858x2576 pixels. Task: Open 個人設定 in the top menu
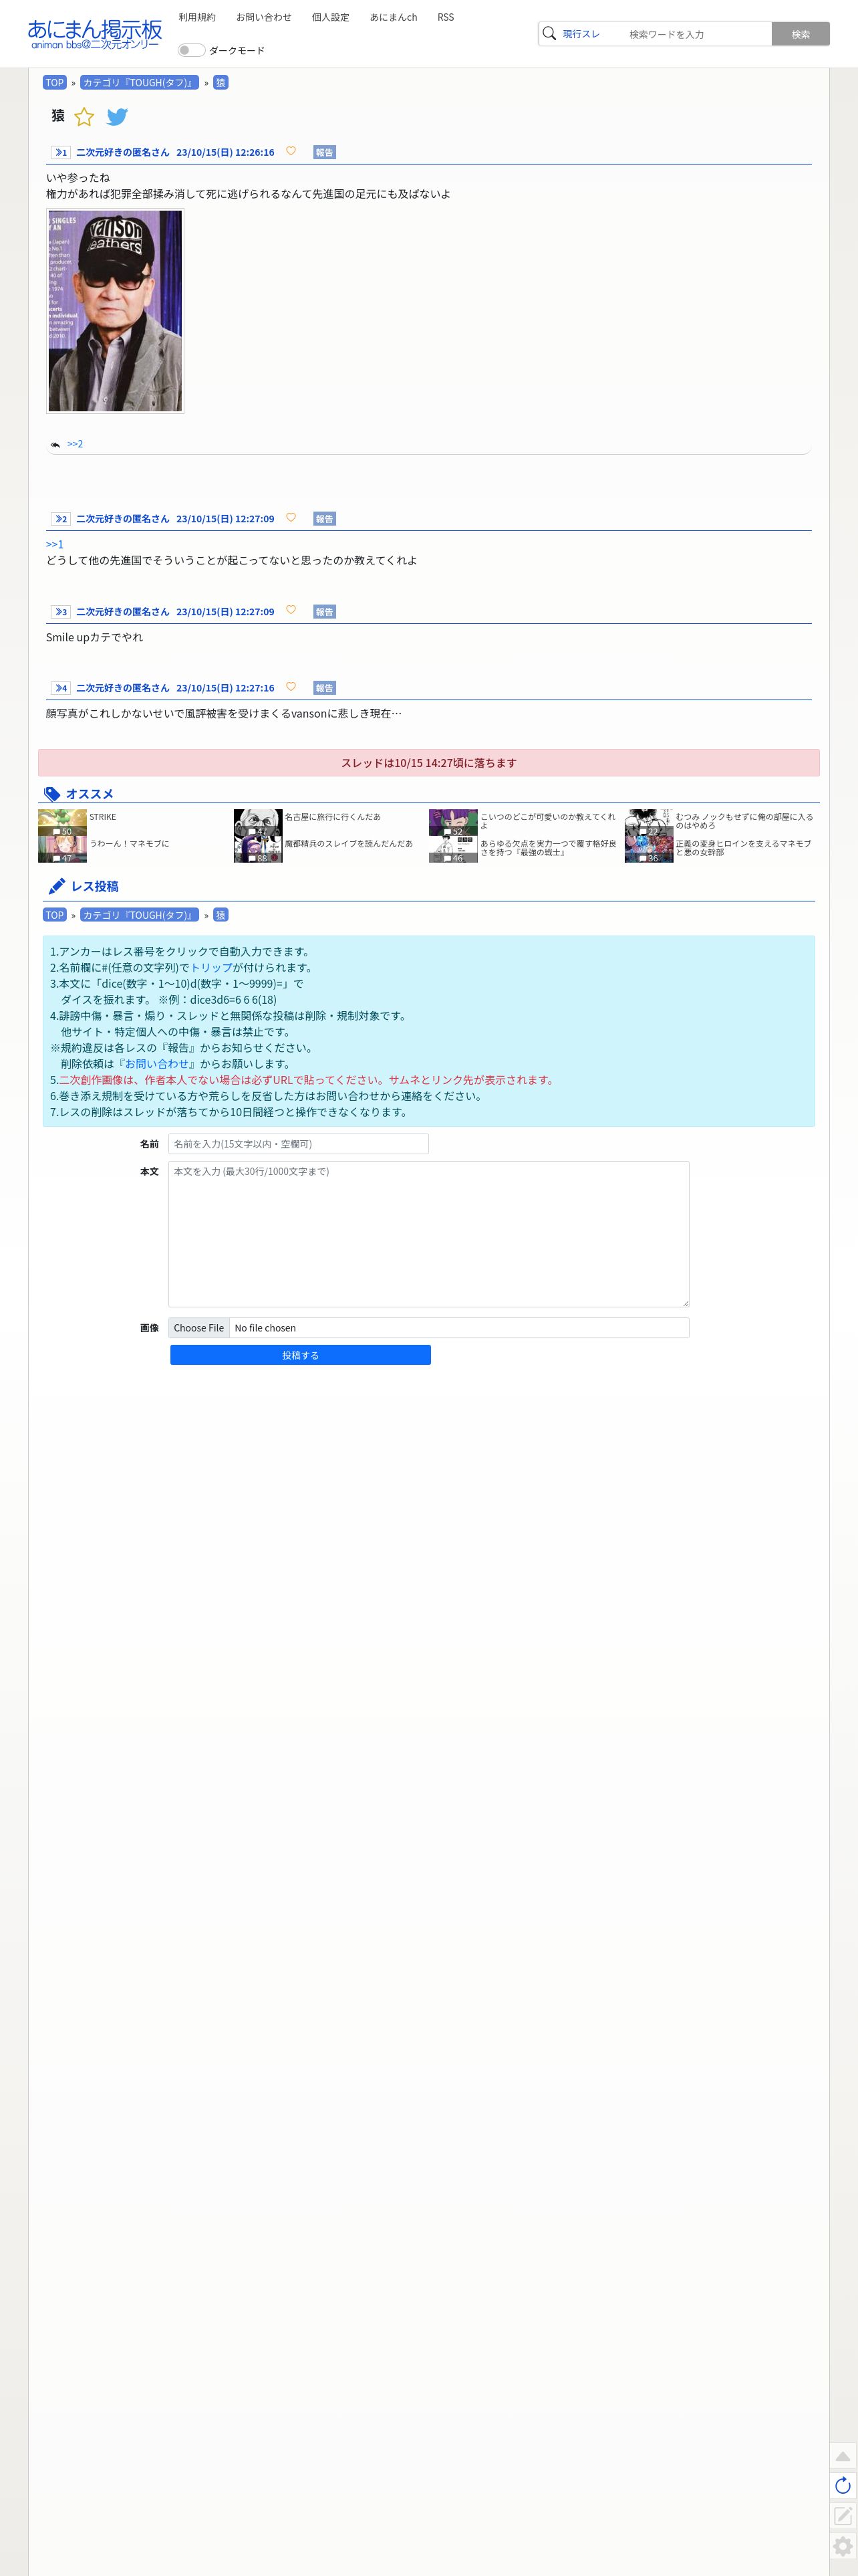pyautogui.click(x=331, y=17)
